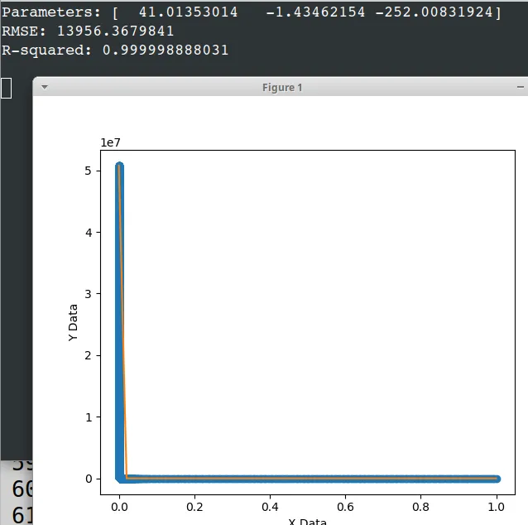This screenshot has width=528, height=525.
Task: Click the Figure 1 title text
Action: (x=282, y=88)
